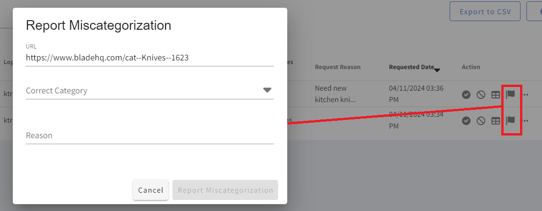This screenshot has height=211, width=542.
Task: Sort by the Requested Date column header
Action: pos(411,67)
